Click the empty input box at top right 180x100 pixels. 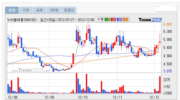[167, 9]
